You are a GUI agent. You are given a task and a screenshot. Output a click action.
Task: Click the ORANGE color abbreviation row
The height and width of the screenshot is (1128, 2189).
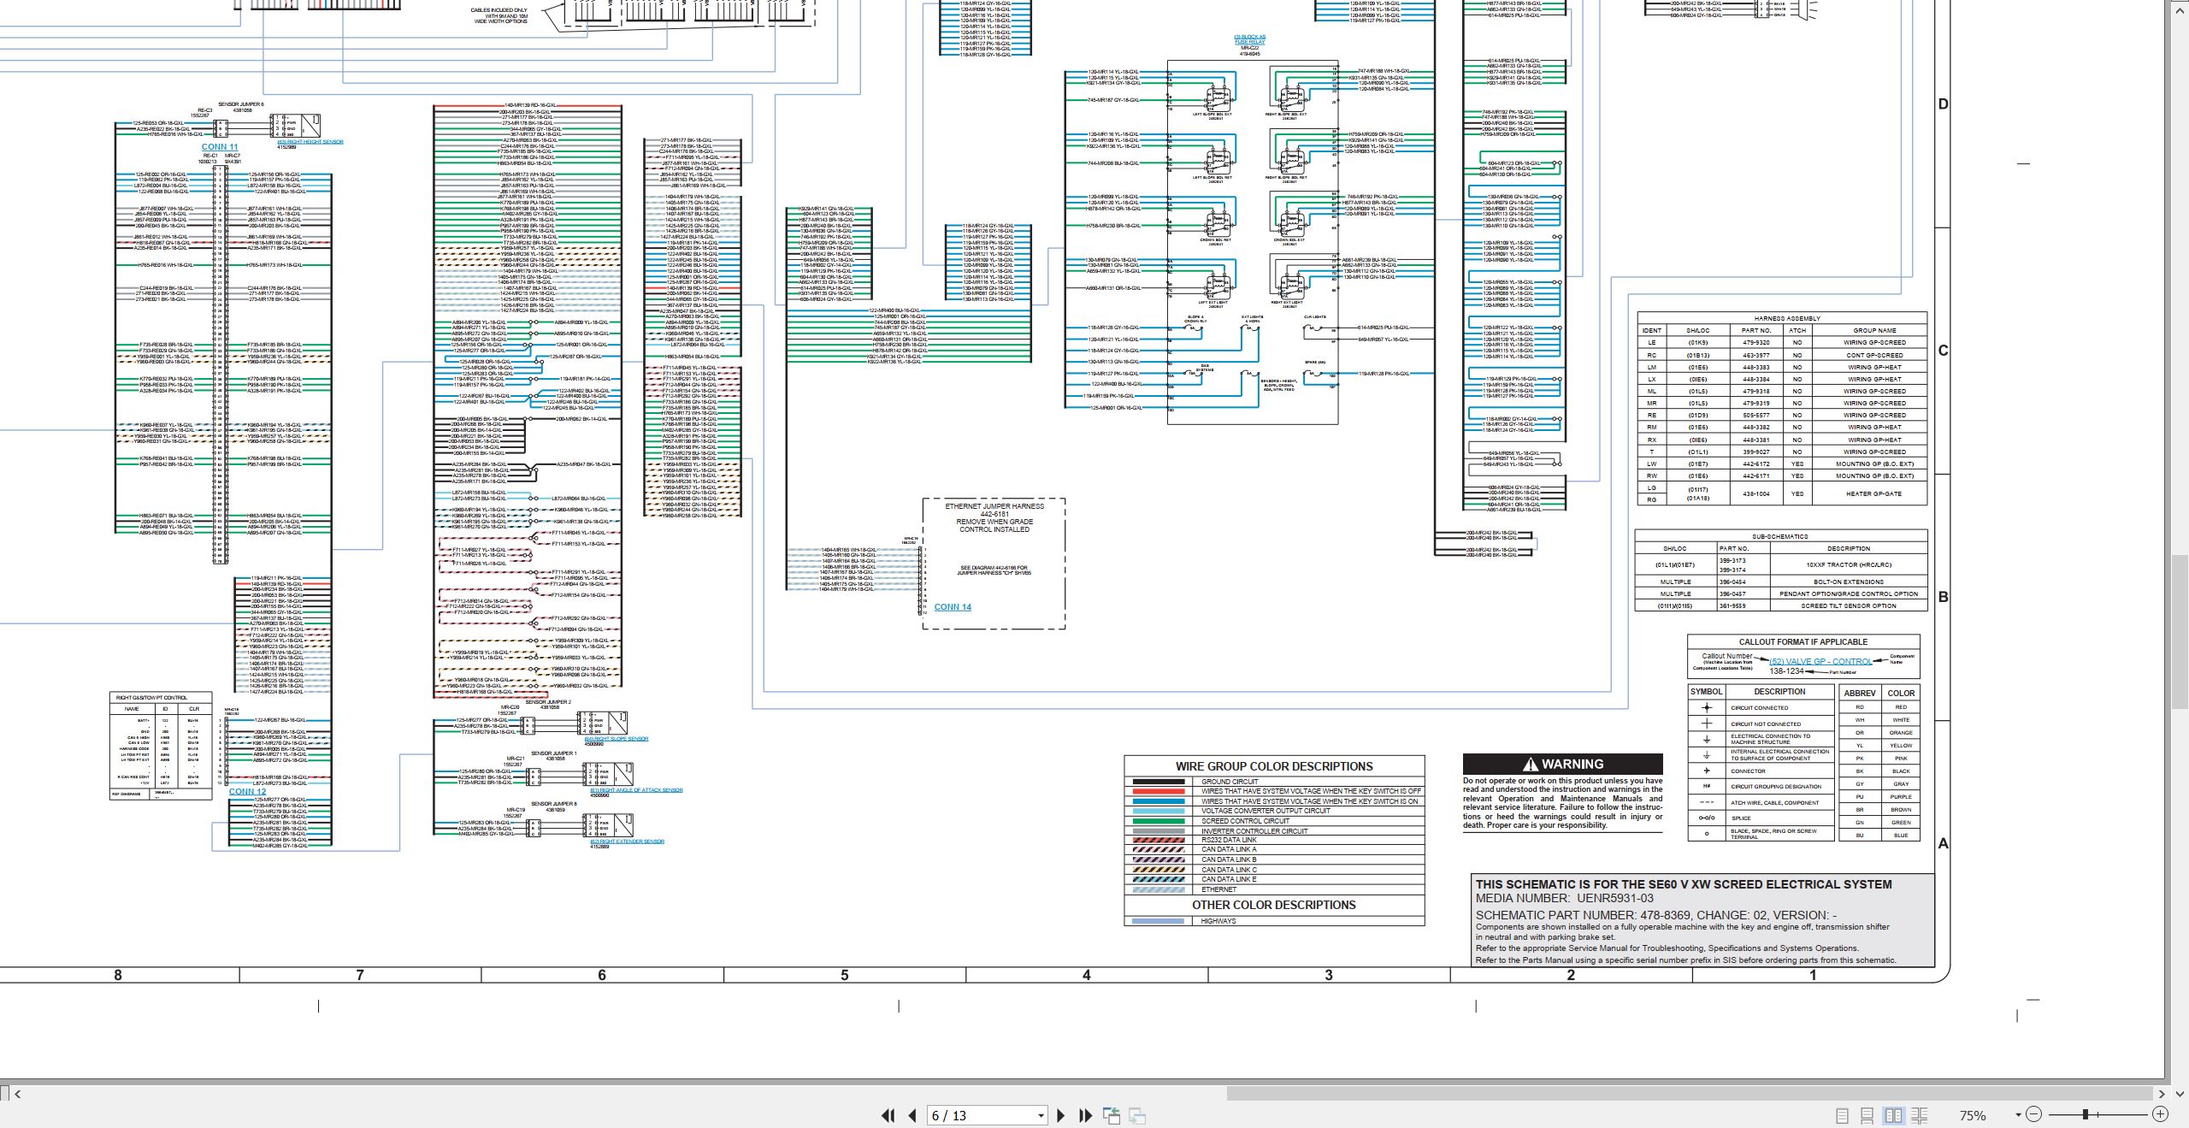[x=1879, y=733]
